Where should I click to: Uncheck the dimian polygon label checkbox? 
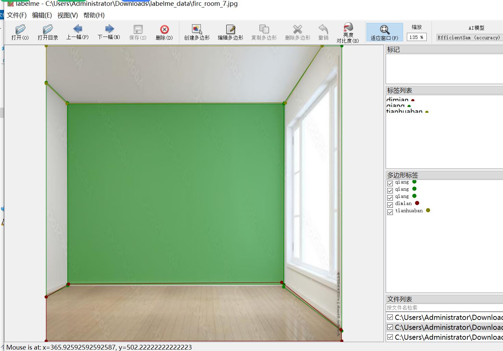click(x=390, y=205)
